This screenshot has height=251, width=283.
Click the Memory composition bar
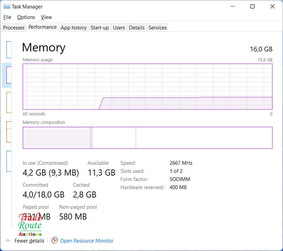coord(147,138)
